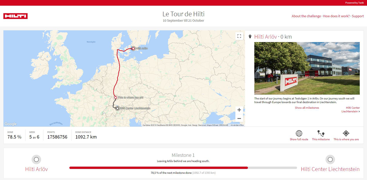Viewport: 367px width, 180px height.
Task: Open the About the challenge link
Action: click(x=306, y=16)
